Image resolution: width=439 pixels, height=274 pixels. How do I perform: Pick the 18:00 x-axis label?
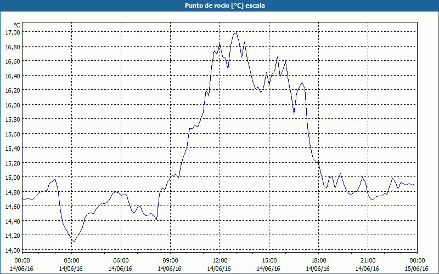click(x=318, y=261)
